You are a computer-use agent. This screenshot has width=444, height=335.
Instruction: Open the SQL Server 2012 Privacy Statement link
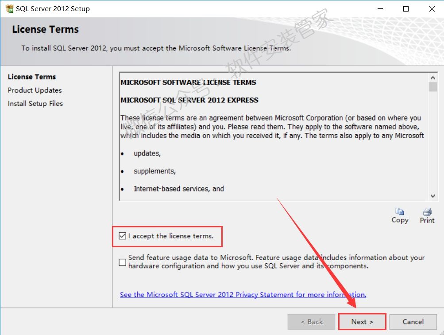(243, 295)
